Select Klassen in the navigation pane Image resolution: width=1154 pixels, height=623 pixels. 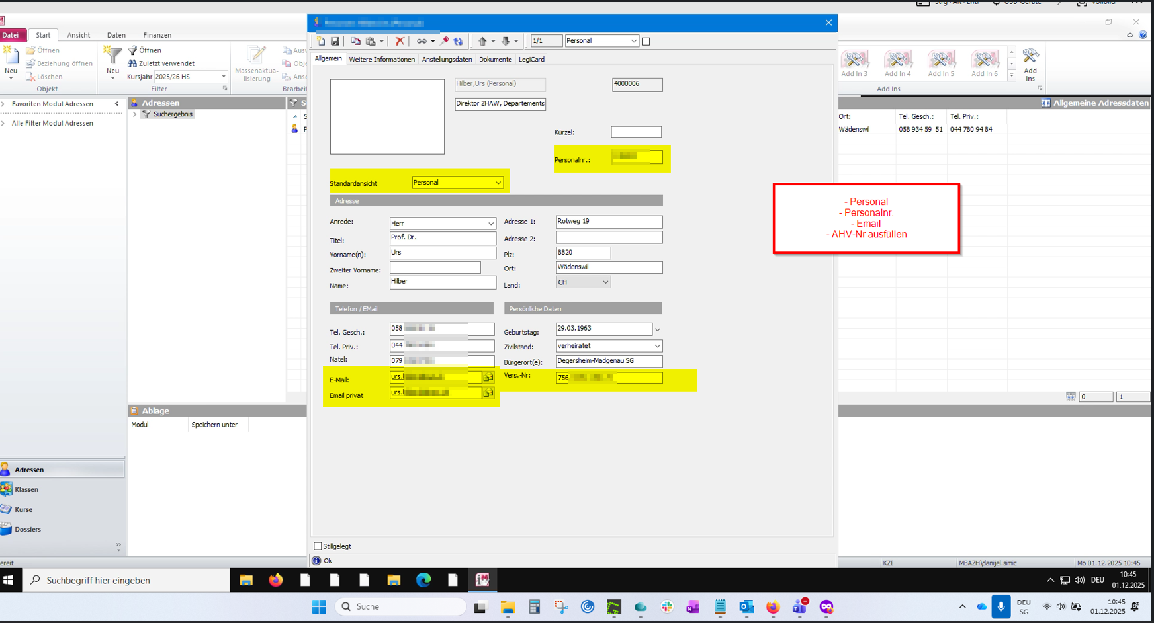pos(26,489)
